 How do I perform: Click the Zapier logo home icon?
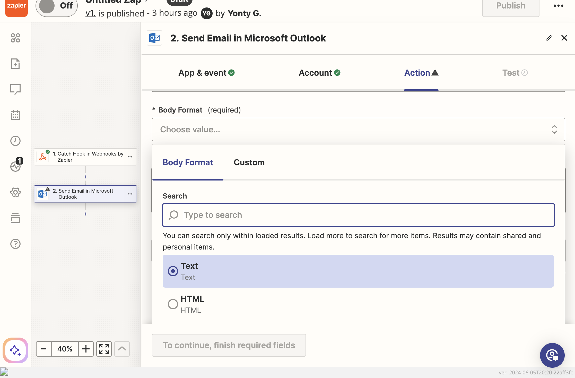click(x=16, y=8)
